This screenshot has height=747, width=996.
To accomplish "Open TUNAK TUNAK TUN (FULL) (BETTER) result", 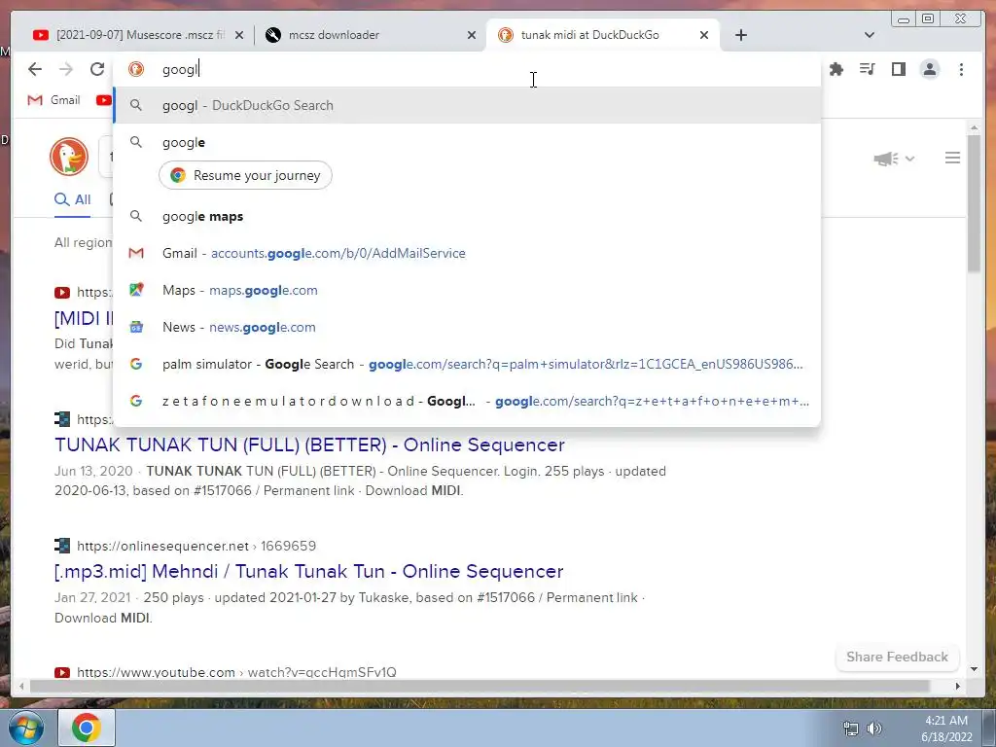I will (309, 445).
